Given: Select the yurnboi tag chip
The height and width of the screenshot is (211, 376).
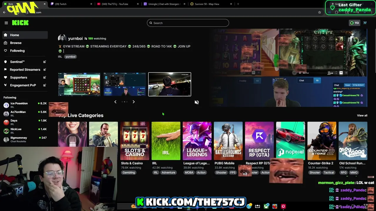Looking at the screenshot, I should (70, 57).
